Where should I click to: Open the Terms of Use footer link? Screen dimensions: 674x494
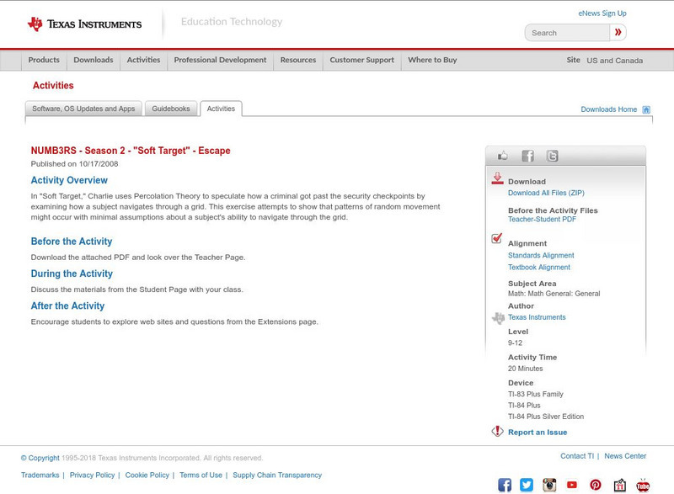click(x=201, y=475)
